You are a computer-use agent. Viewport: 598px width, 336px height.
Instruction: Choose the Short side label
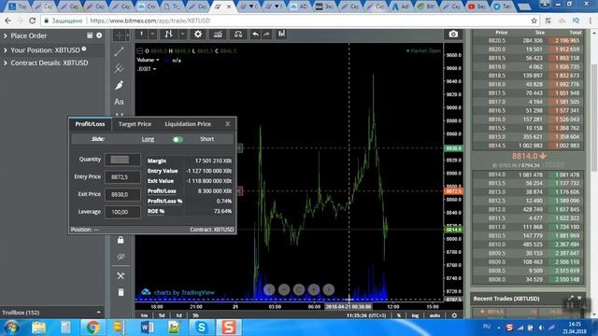[206, 139]
